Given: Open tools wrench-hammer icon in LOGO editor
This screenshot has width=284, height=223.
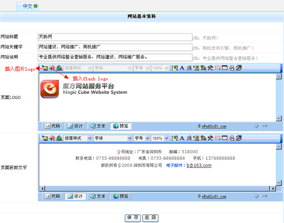Looking at the screenshot, I should (210, 68).
